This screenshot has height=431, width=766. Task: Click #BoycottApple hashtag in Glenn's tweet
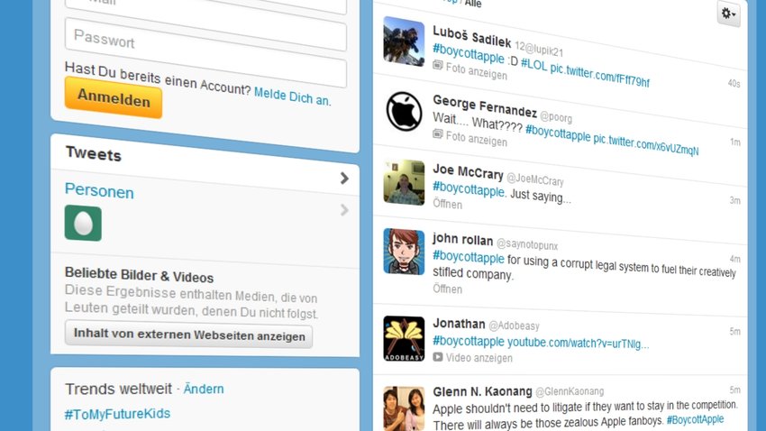coord(695,420)
